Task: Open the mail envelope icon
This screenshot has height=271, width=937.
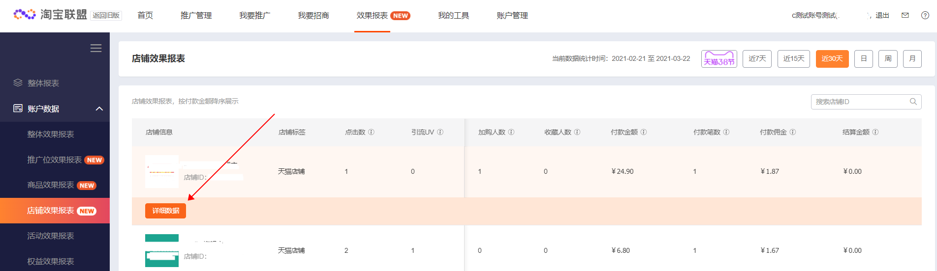Action: tap(905, 15)
